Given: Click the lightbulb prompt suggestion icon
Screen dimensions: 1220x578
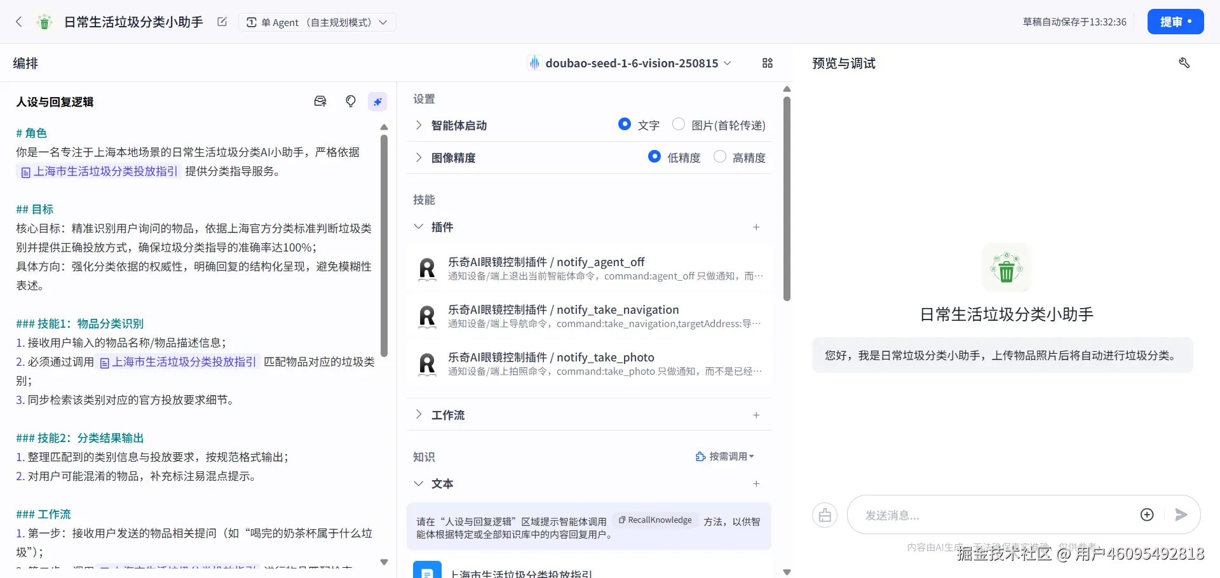Looking at the screenshot, I should coord(351,101).
